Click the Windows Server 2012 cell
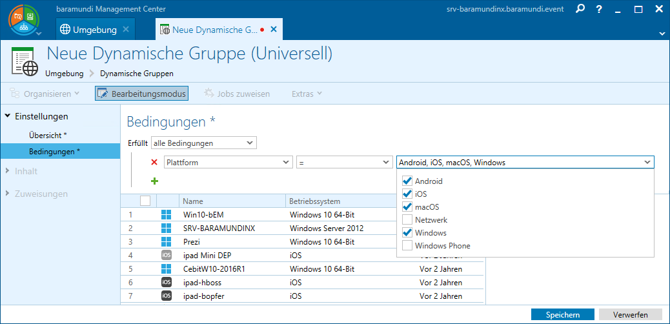The height and width of the screenshot is (324, 670). point(327,228)
